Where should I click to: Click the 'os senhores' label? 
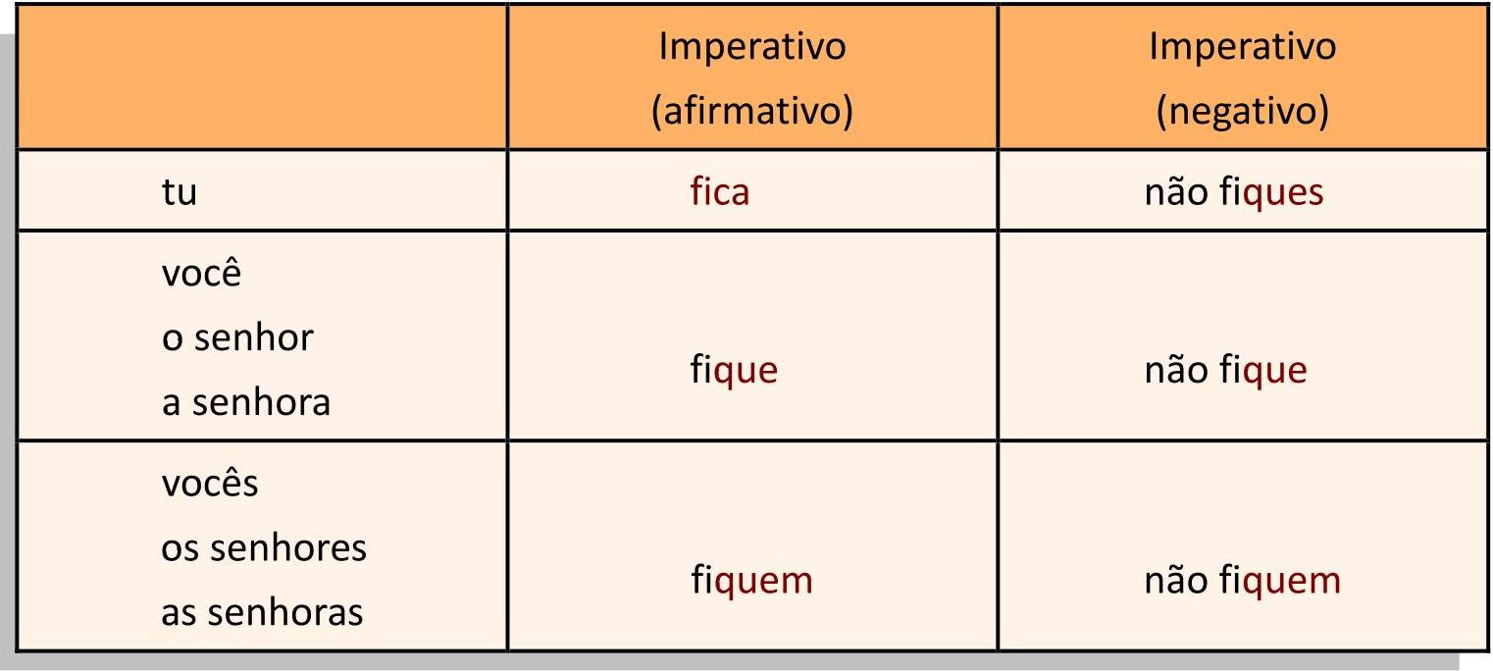[263, 547]
